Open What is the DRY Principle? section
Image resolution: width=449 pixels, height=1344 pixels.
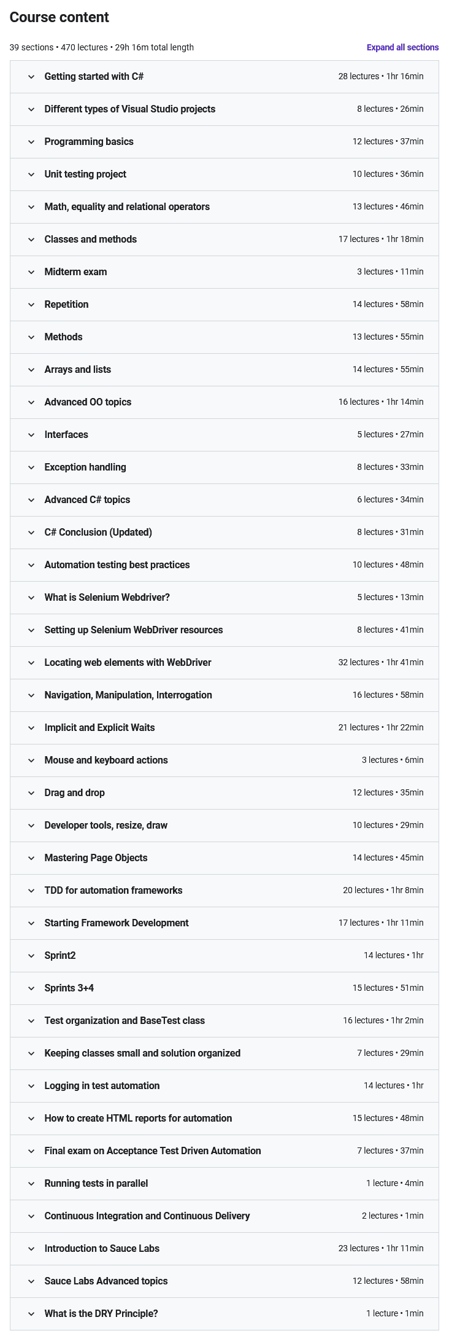coord(101,1314)
